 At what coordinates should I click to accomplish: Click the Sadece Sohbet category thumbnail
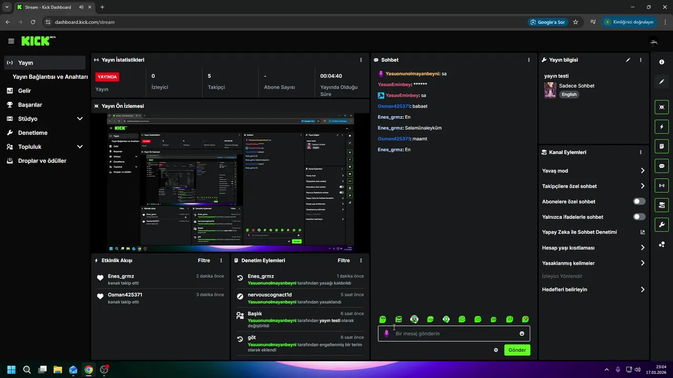[550, 90]
